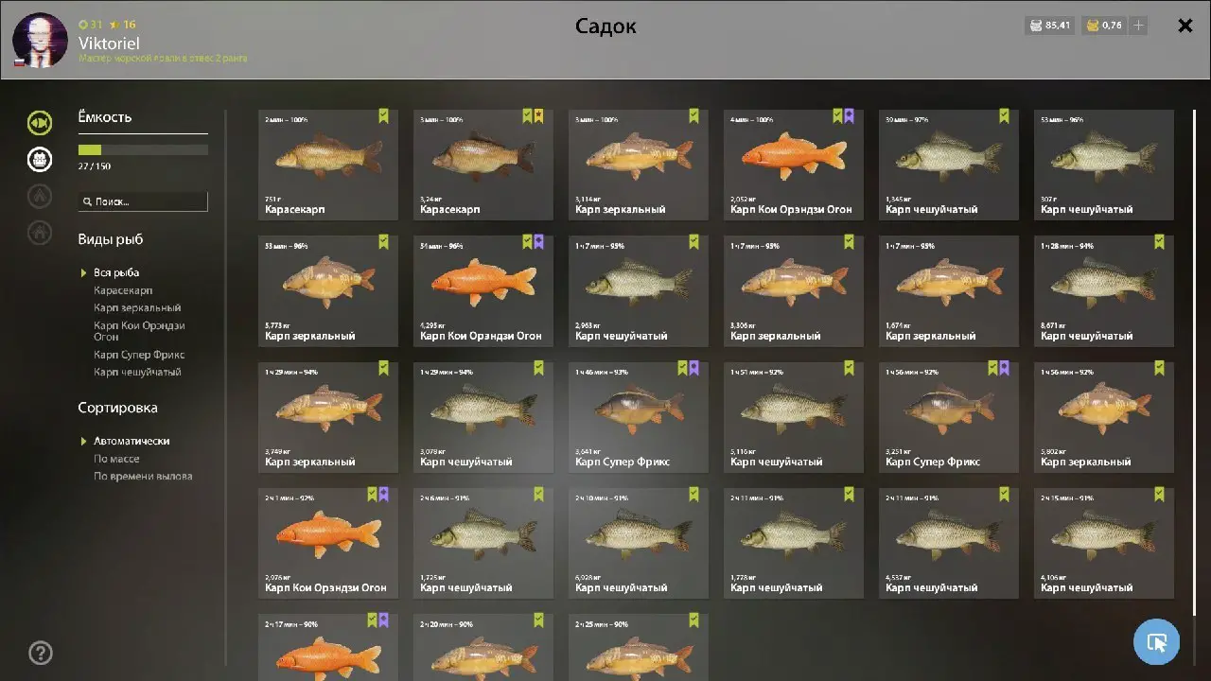
Task: Filter list to Карп чешуйчатый
Action: (137, 373)
